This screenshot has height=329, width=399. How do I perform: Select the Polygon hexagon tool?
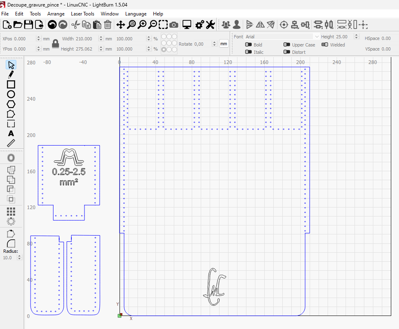pyautogui.click(x=11, y=104)
